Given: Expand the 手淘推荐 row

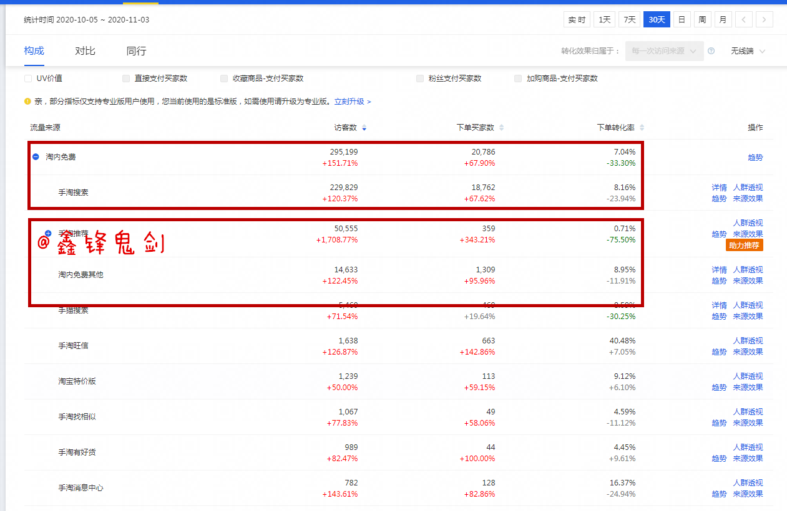Looking at the screenshot, I should (48, 232).
